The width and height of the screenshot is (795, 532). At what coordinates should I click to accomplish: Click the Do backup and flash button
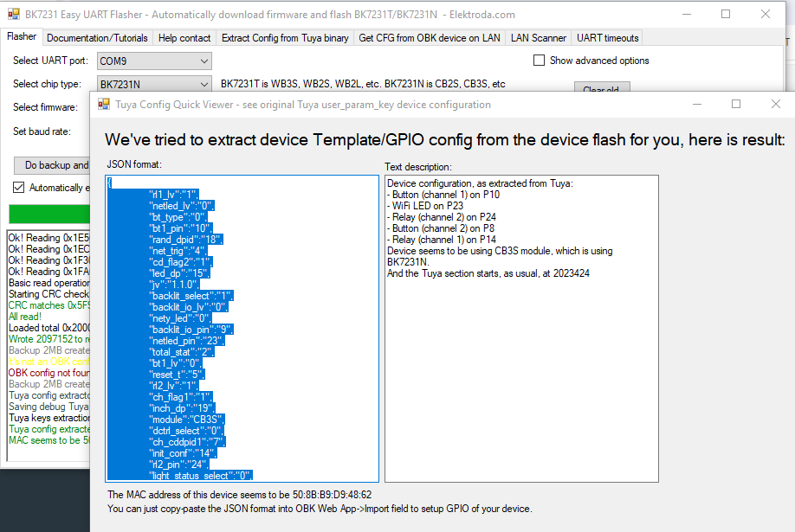coord(52,165)
